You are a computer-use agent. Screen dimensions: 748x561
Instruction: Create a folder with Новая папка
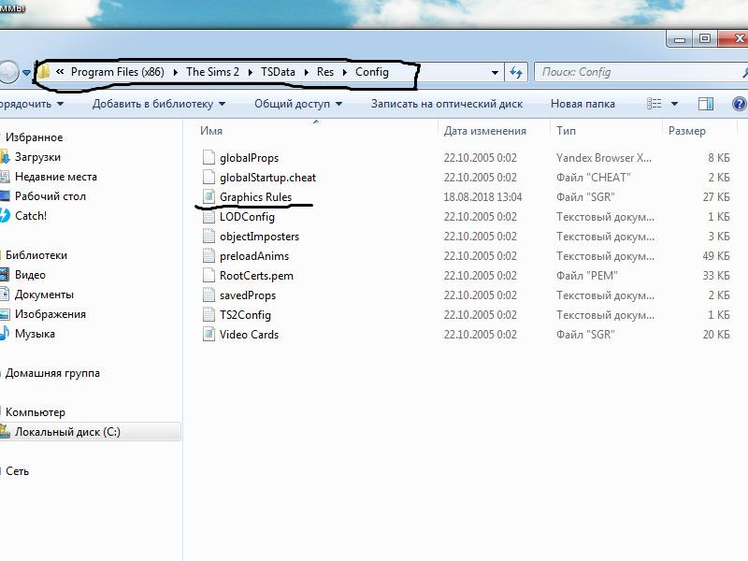coord(583,104)
